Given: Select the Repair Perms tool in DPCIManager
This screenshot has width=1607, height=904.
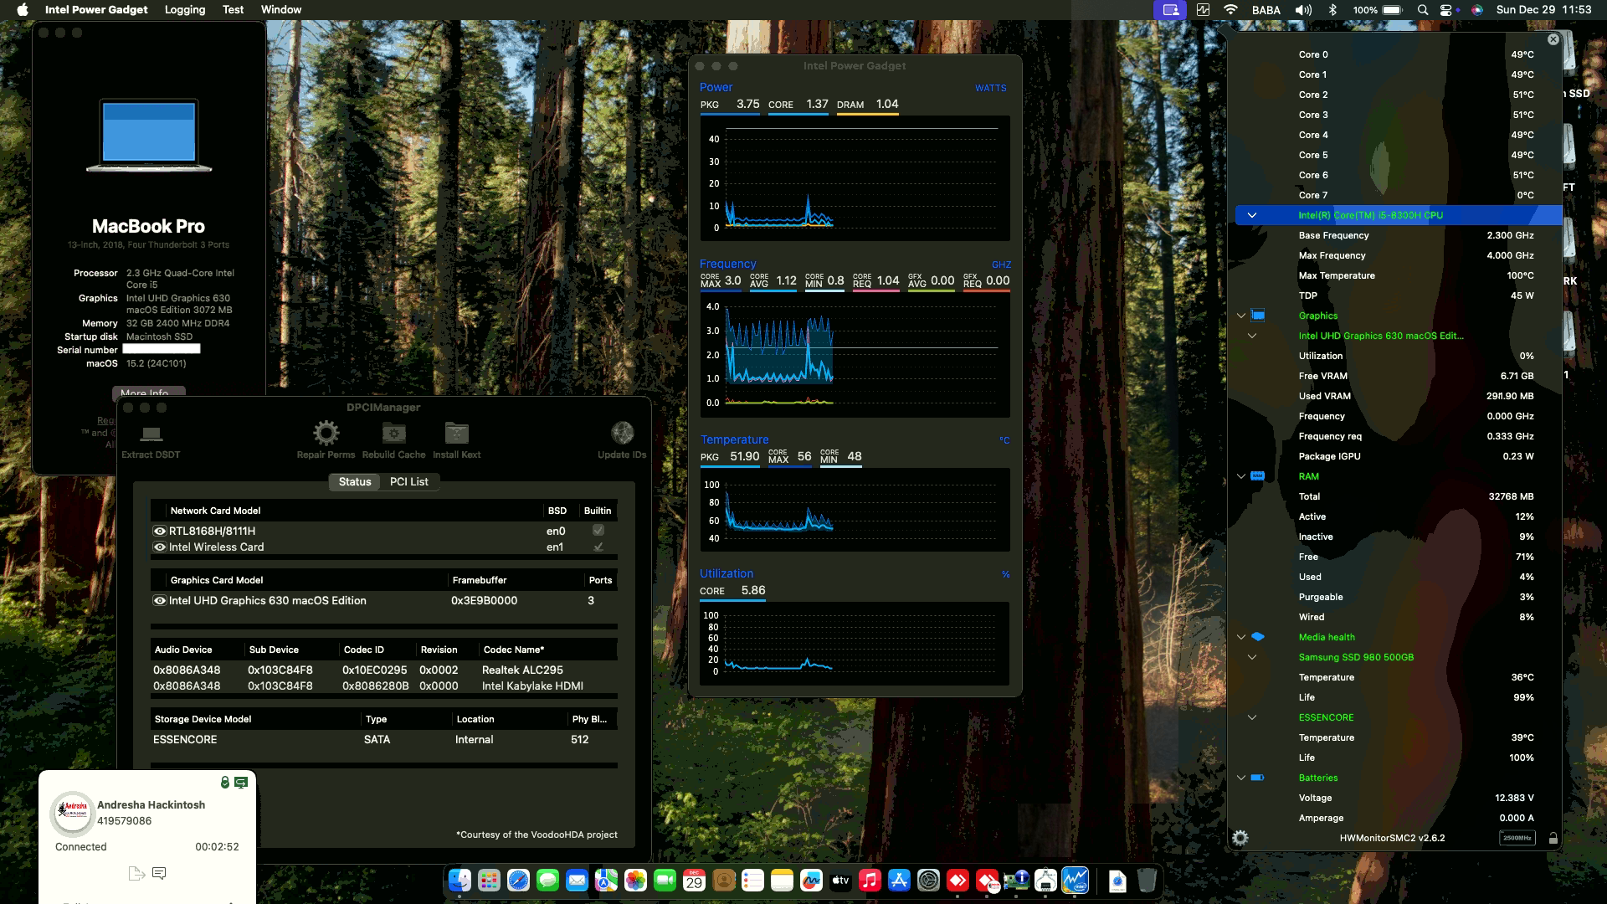Looking at the screenshot, I should click(x=326, y=438).
